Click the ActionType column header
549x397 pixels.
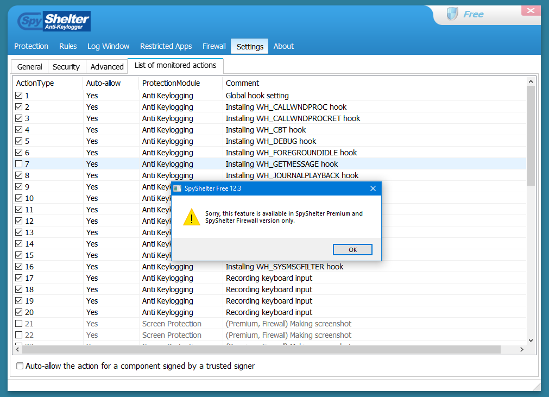pos(48,83)
